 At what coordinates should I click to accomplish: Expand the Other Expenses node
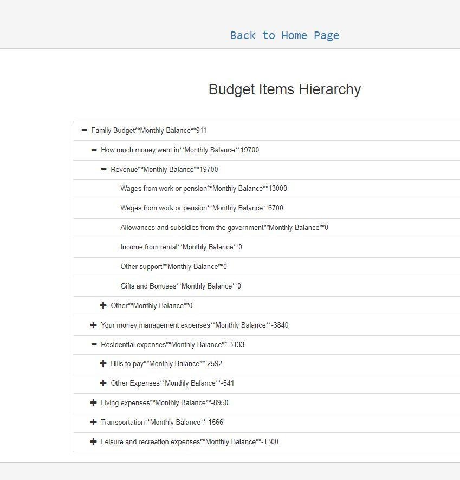click(103, 383)
